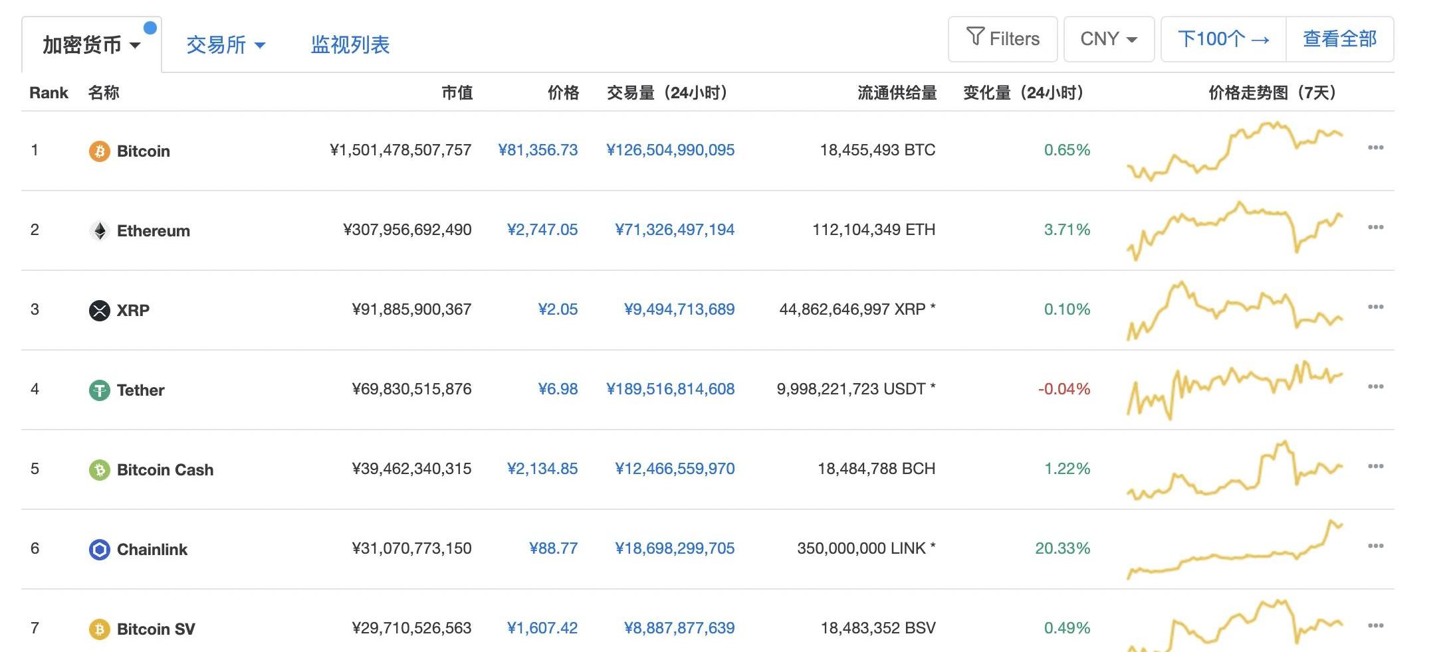Expand the 加密货币 dropdown tab

(92, 45)
